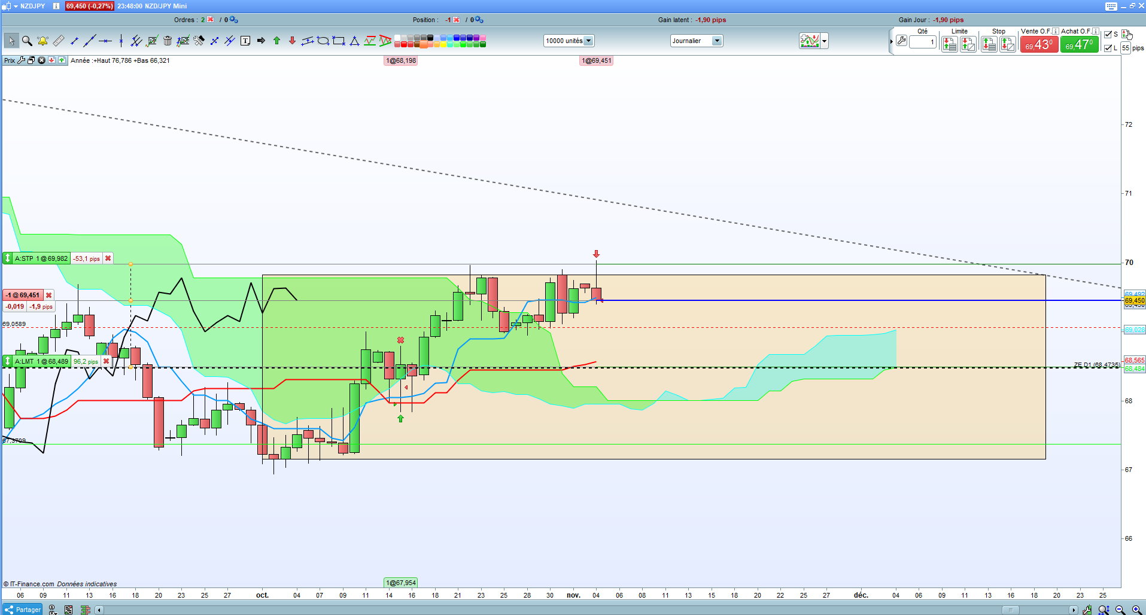
Task: Toggle the L checkbox
Action: (x=1108, y=48)
